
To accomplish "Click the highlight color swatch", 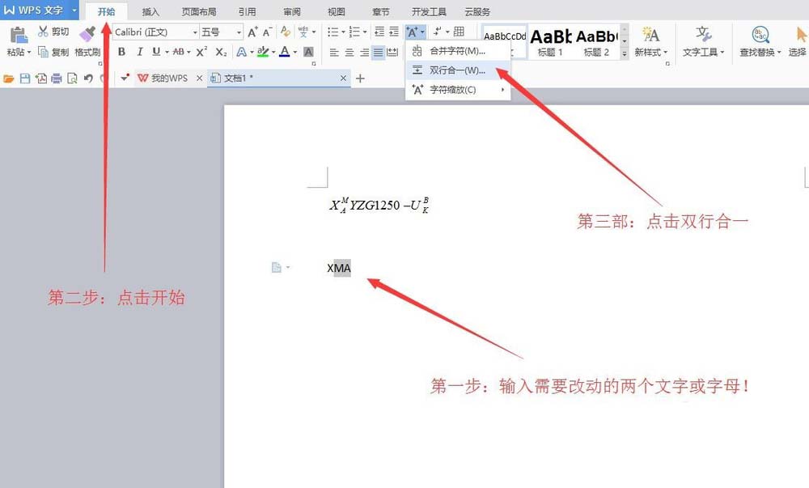I will click(x=264, y=51).
